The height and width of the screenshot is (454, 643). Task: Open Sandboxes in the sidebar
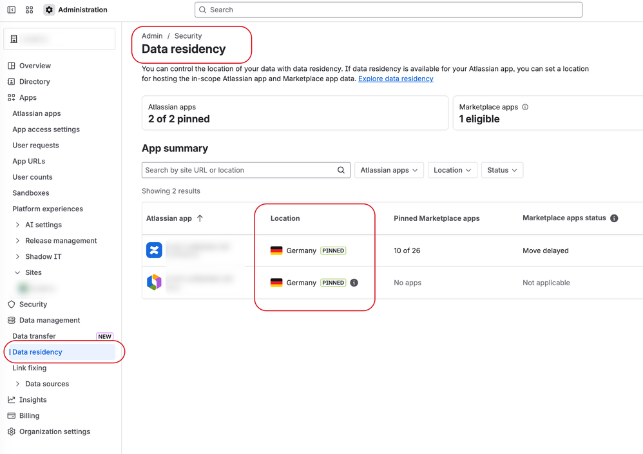31,193
